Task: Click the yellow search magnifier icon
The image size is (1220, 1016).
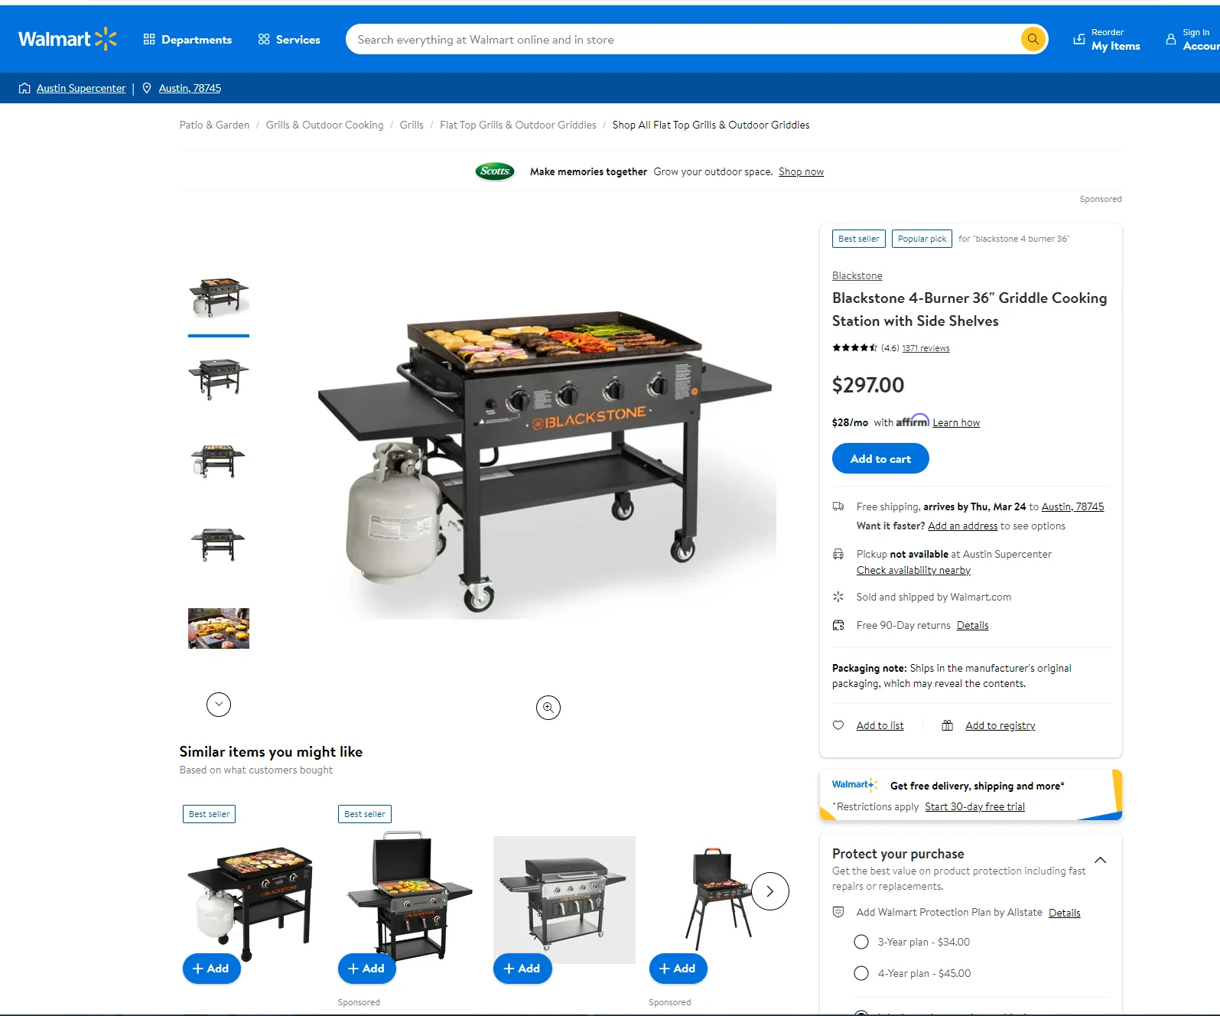Action: (x=1033, y=39)
